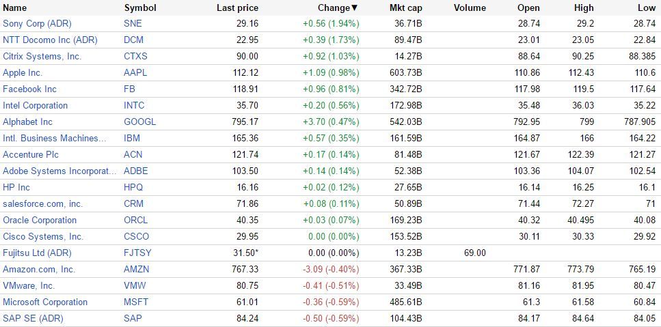Open the Microsoft Corporation link
Viewport: 661px width, 327px height.
coord(45,302)
